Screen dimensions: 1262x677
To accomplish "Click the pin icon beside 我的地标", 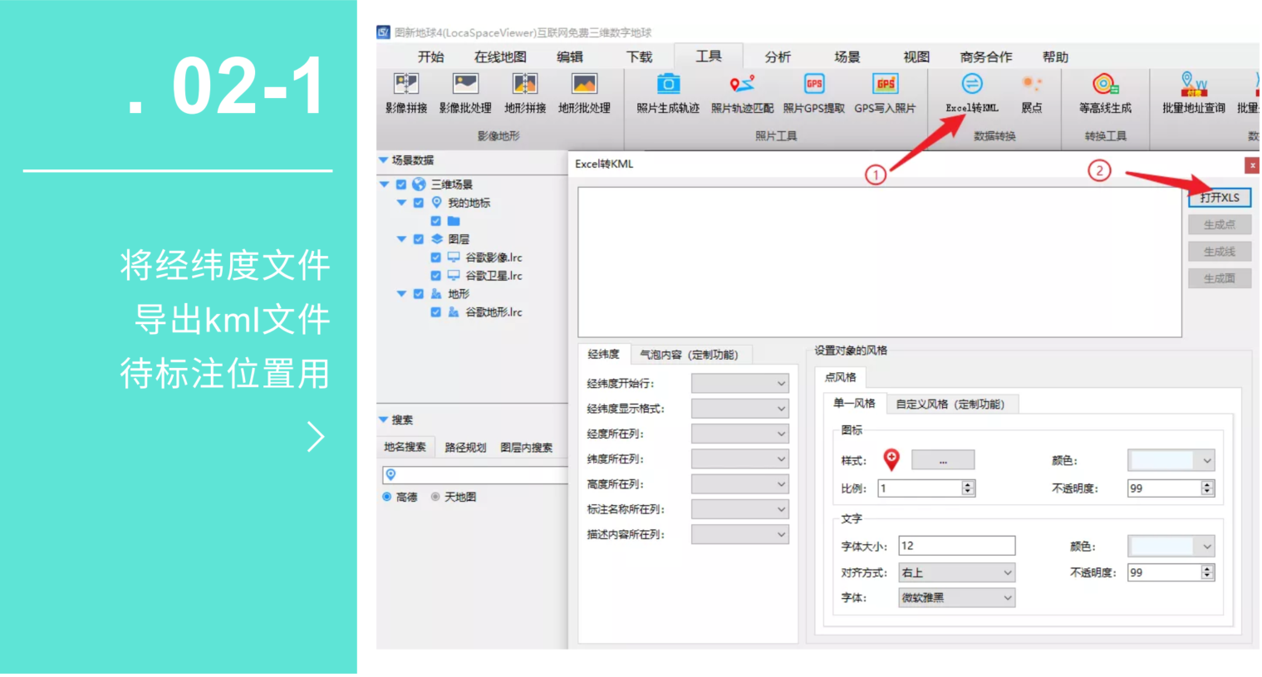I will [437, 203].
